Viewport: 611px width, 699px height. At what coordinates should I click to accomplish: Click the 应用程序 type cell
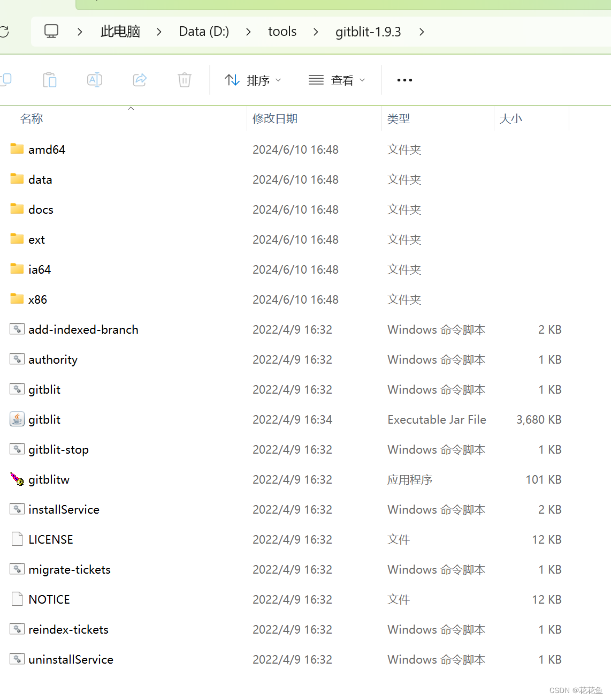(x=410, y=479)
